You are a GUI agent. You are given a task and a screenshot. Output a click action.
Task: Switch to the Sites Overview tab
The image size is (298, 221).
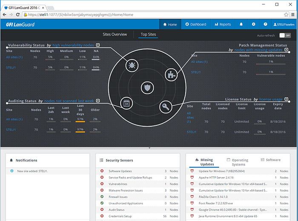point(115,34)
